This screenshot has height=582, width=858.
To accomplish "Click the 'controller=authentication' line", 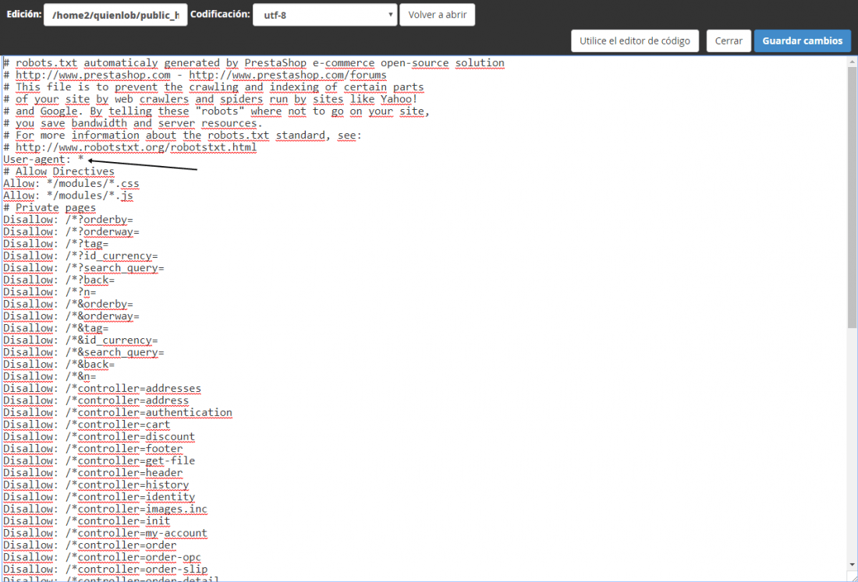I will coord(118,413).
